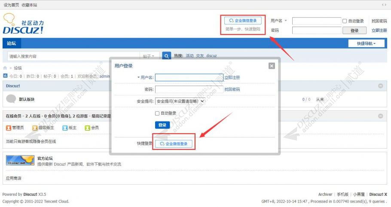Click the hot search term 活动

(x=189, y=56)
